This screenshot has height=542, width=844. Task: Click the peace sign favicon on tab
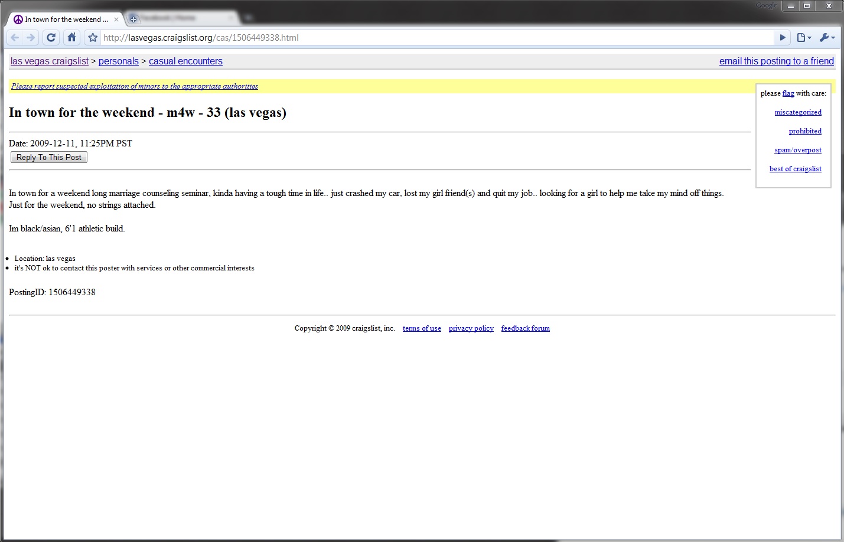coord(18,19)
